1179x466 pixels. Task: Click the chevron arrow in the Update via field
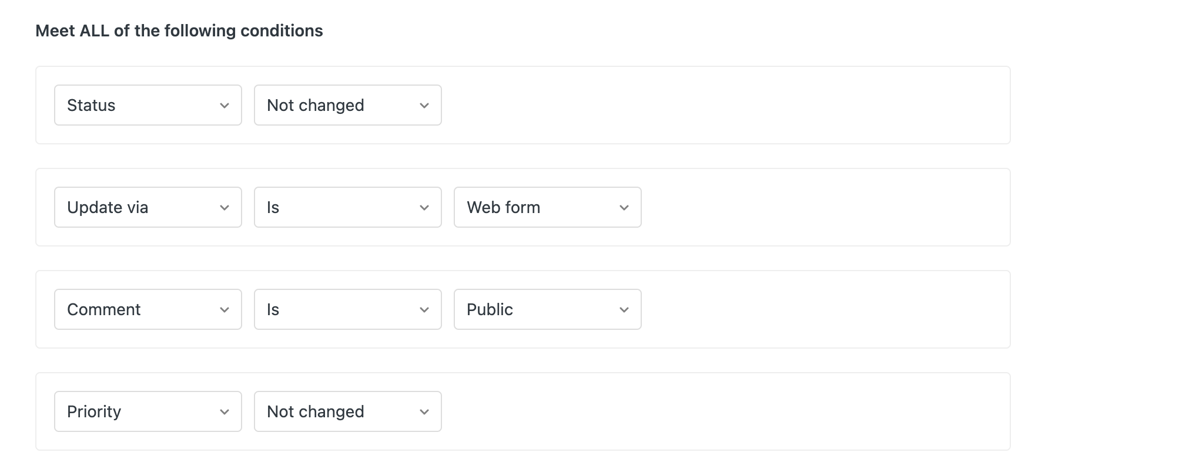click(x=225, y=208)
